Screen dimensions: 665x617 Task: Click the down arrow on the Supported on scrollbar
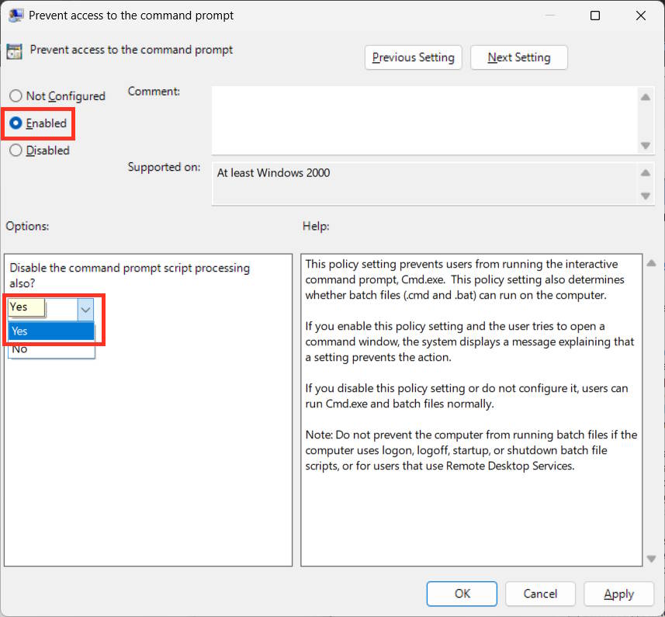pyautogui.click(x=645, y=196)
